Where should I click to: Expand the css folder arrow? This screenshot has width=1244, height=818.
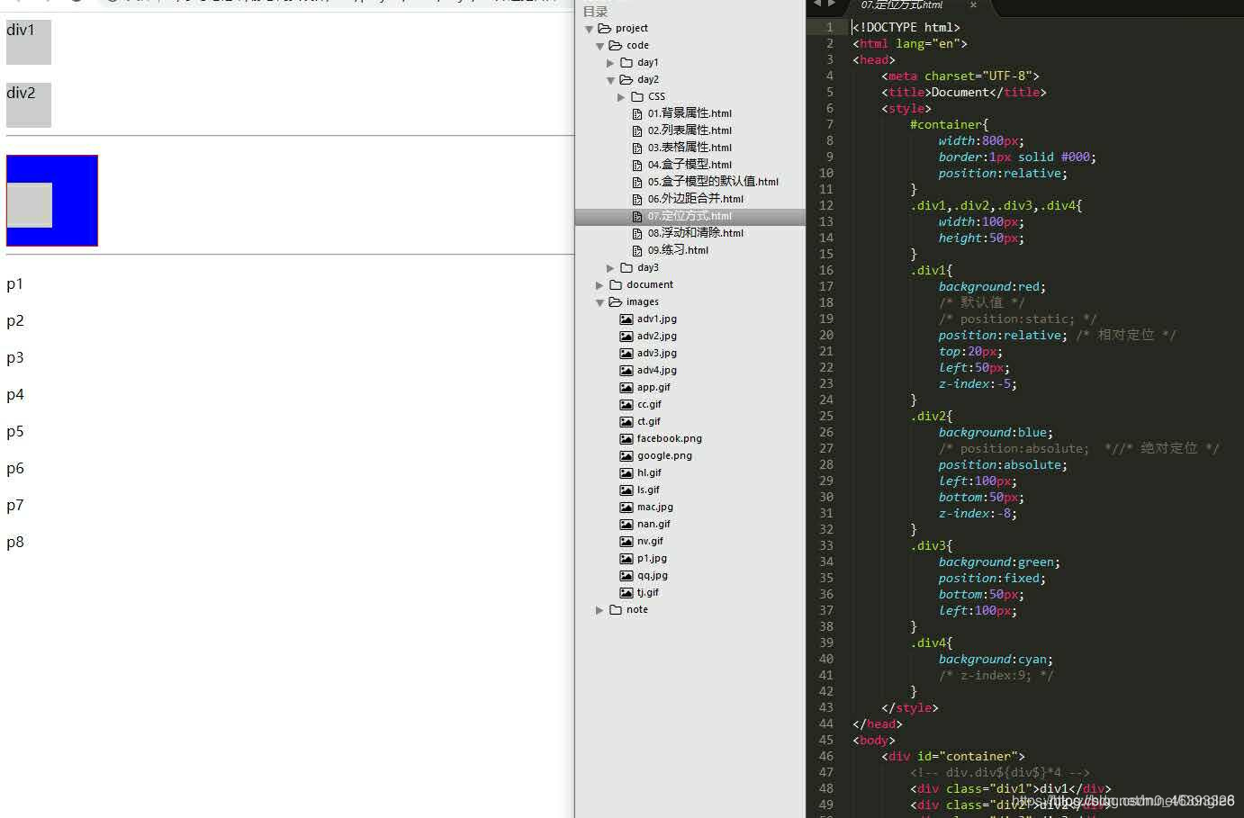click(x=621, y=97)
